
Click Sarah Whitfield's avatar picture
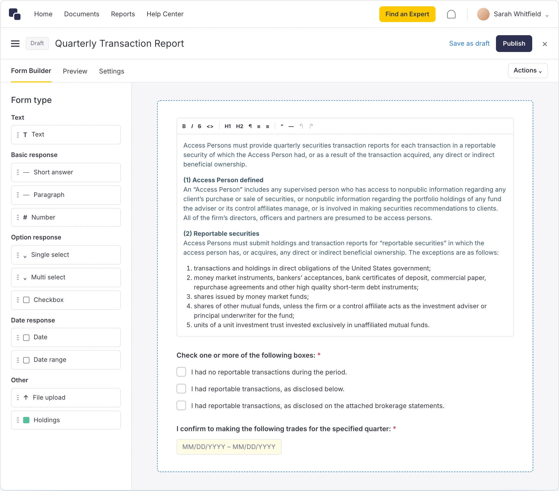pyautogui.click(x=483, y=14)
